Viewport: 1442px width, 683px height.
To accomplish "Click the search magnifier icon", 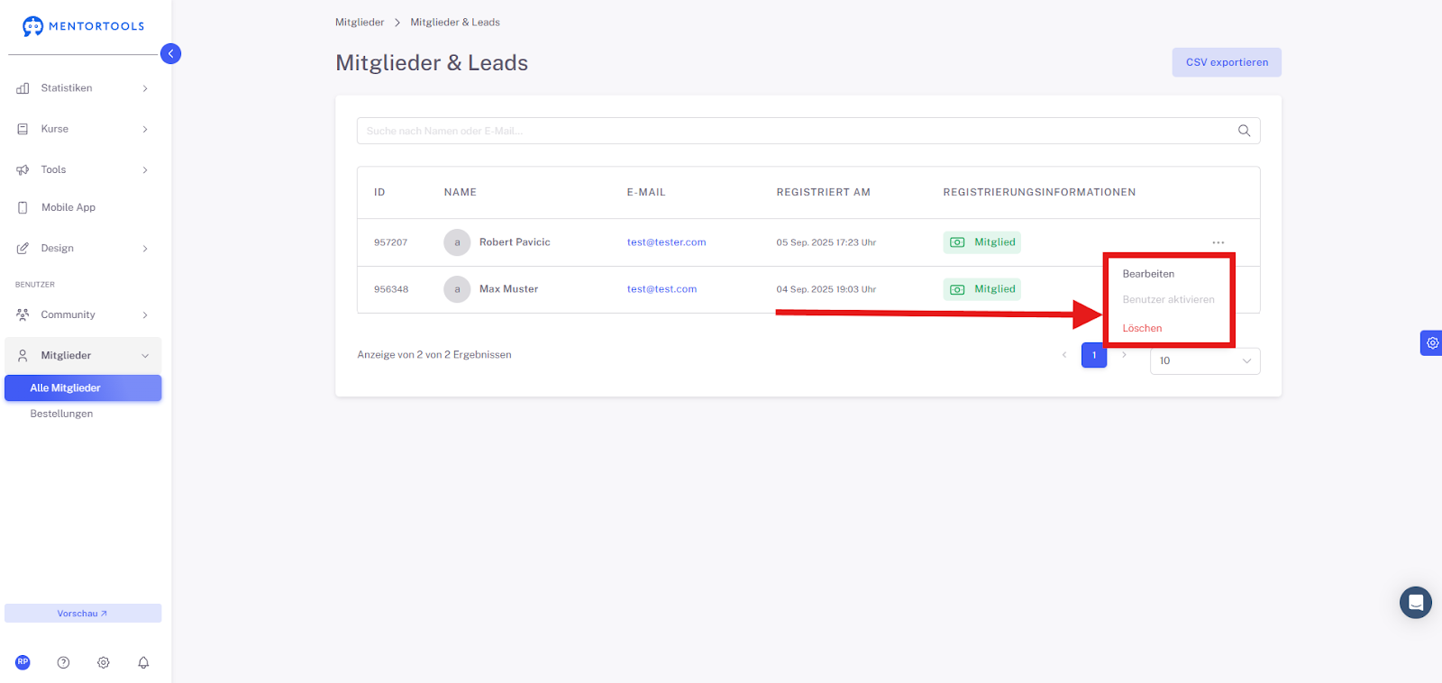I will click(1244, 131).
